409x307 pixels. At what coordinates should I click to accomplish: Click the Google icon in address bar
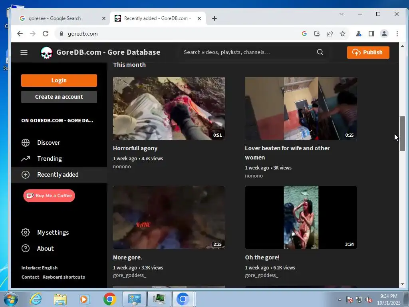coord(304,34)
